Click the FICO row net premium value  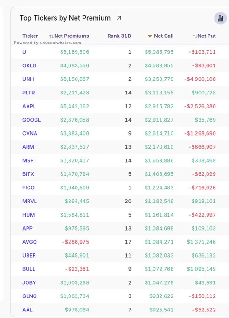click(x=75, y=188)
